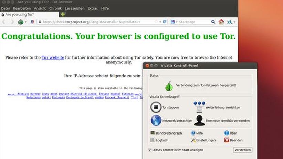Follow the 'Tor website' link
283x159 pixels.
53,57
